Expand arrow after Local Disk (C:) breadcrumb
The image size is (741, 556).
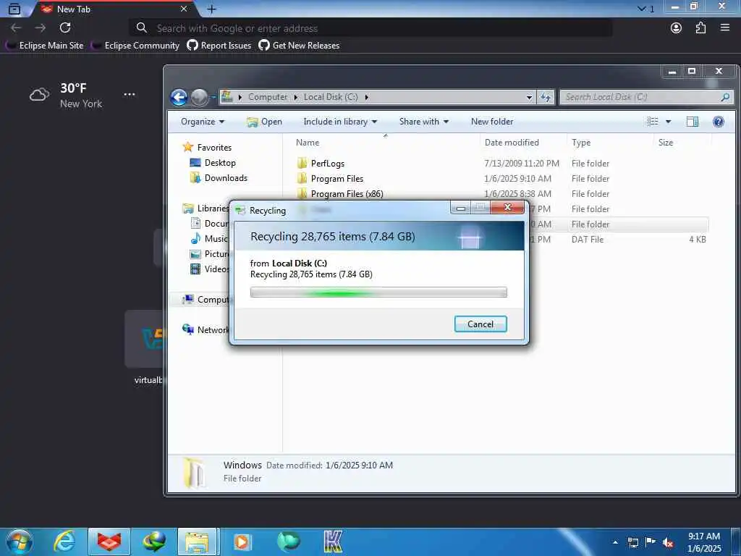pyautogui.click(x=366, y=98)
